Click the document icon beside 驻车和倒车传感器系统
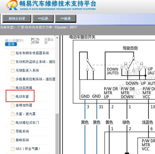 click(13, 53)
